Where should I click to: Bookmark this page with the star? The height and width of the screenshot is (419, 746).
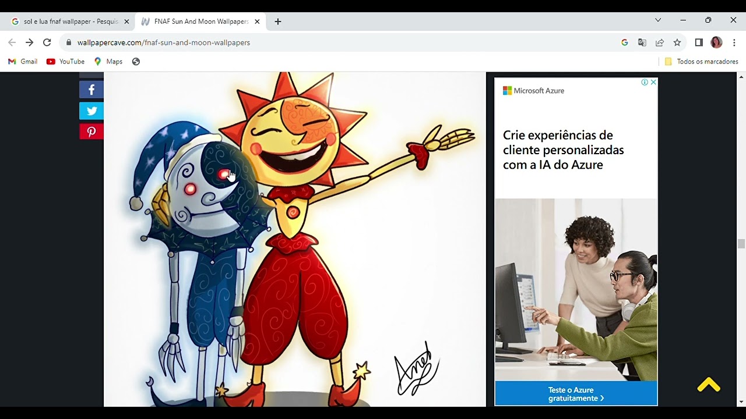pos(677,42)
